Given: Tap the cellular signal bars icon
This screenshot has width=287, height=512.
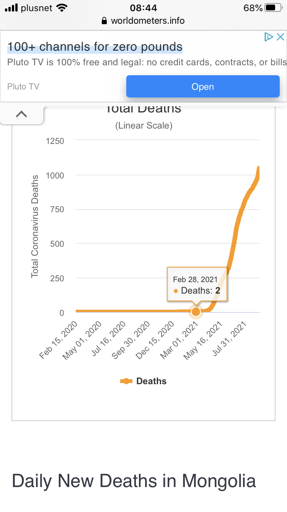Looking at the screenshot, I should coord(11,8).
